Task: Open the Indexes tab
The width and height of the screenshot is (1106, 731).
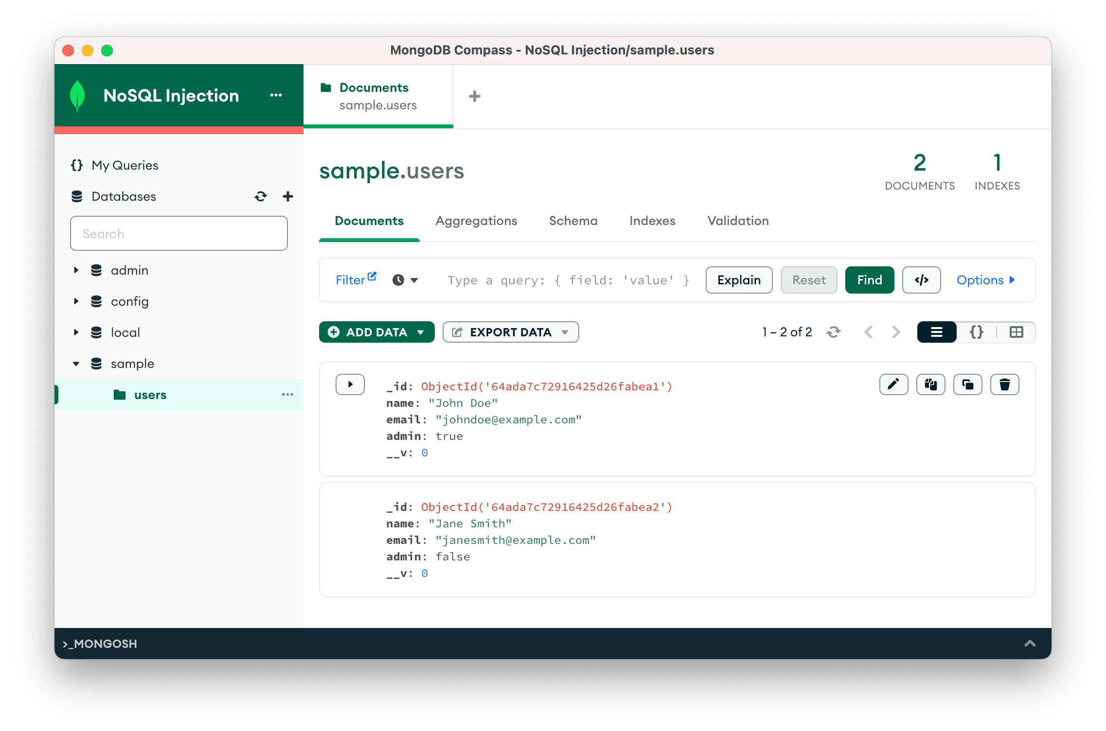Action: [x=652, y=221]
